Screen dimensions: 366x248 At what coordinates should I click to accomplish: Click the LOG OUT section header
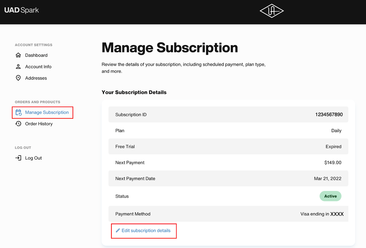[x=23, y=147]
